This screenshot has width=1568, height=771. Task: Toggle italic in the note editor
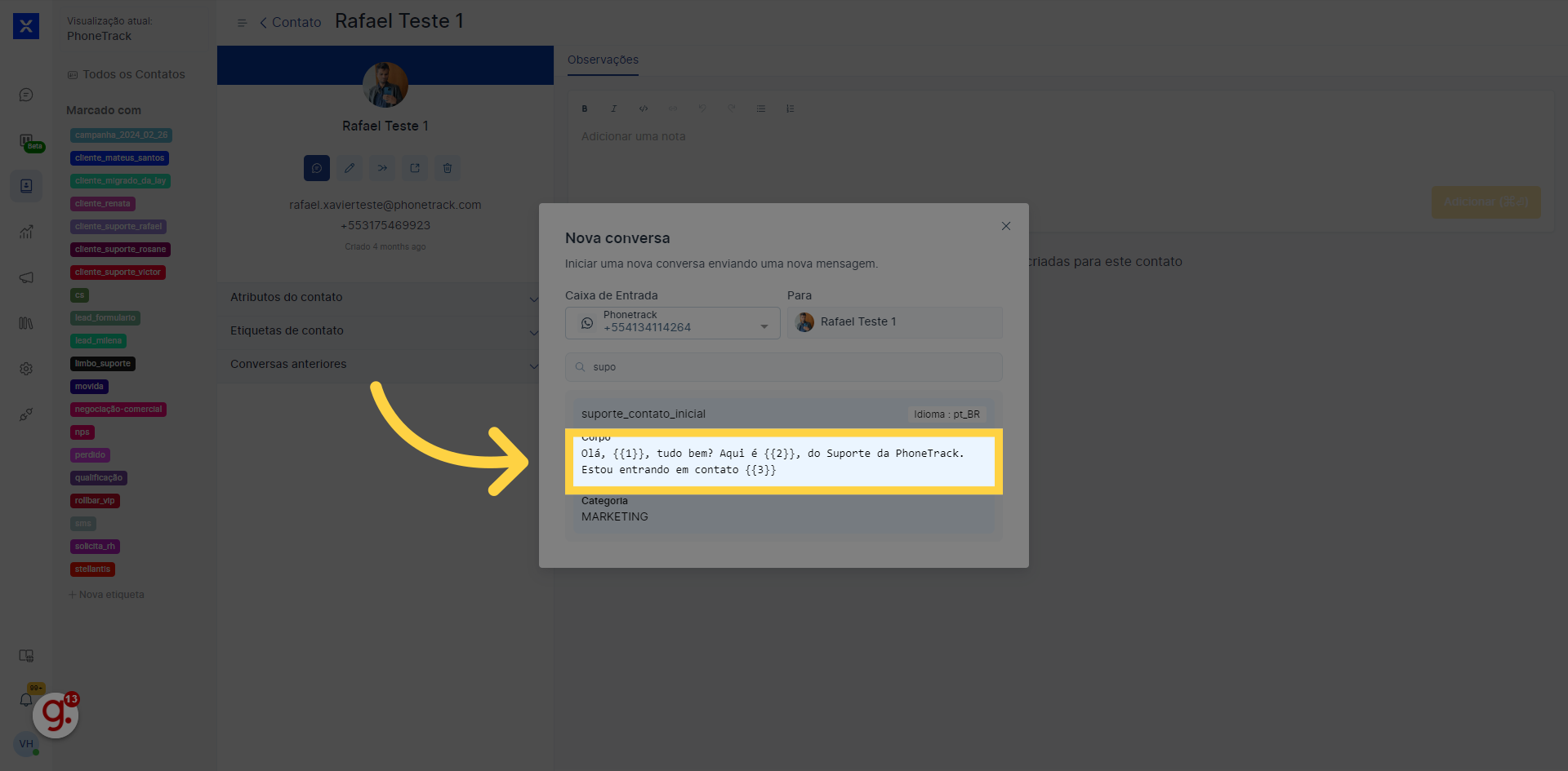(614, 109)
